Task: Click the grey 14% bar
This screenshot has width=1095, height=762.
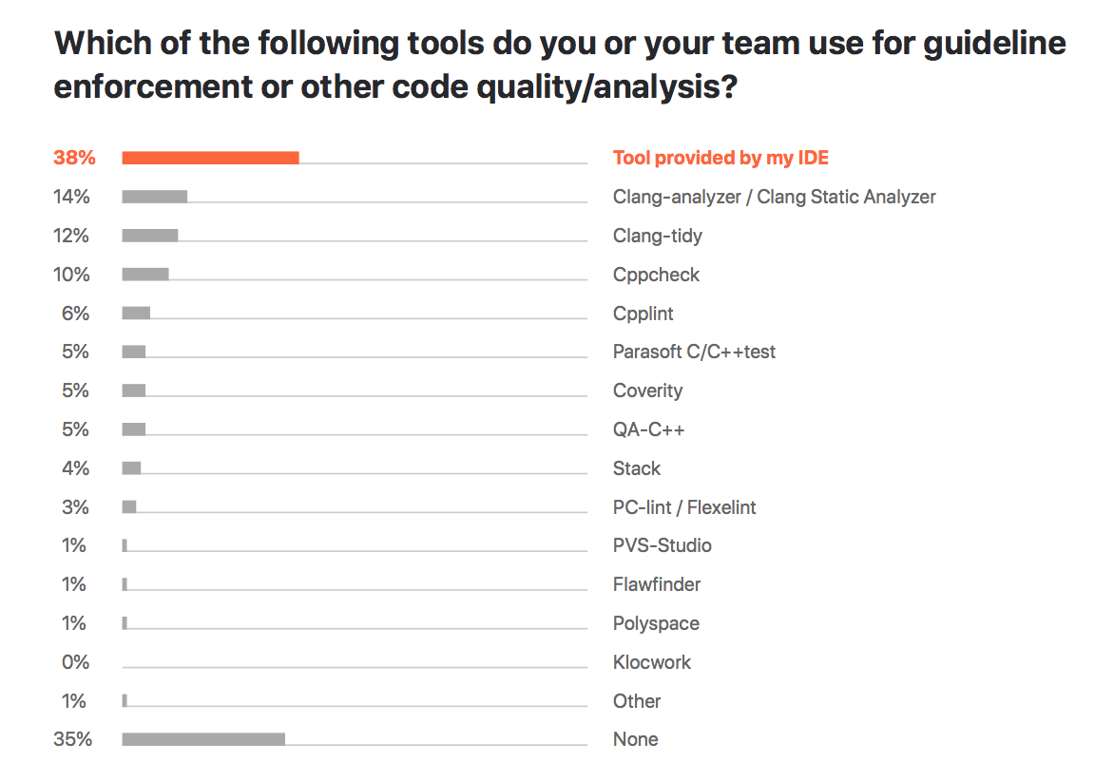Action: [x=154, y=198]
